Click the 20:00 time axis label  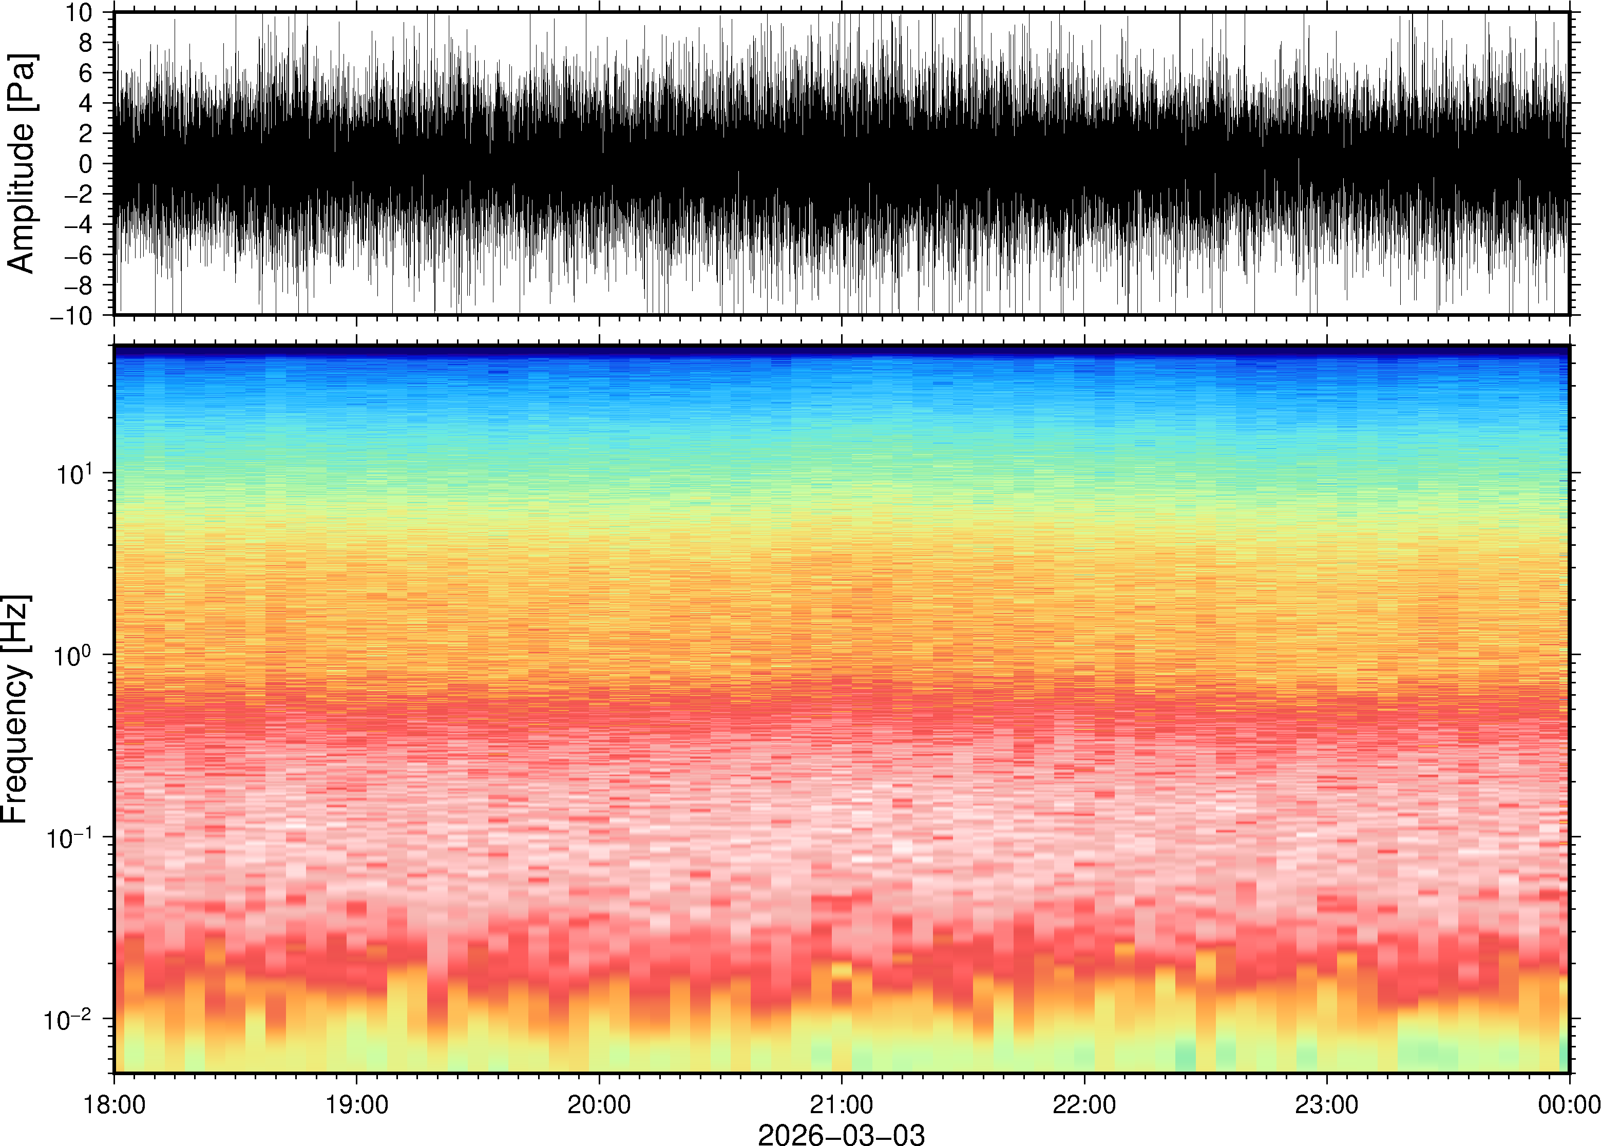tap(599, 1104)
